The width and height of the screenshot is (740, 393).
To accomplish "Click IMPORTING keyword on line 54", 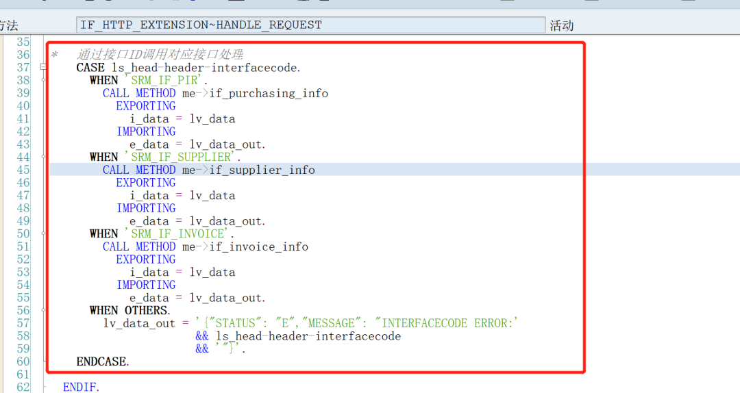I will [x=146, y=285].
